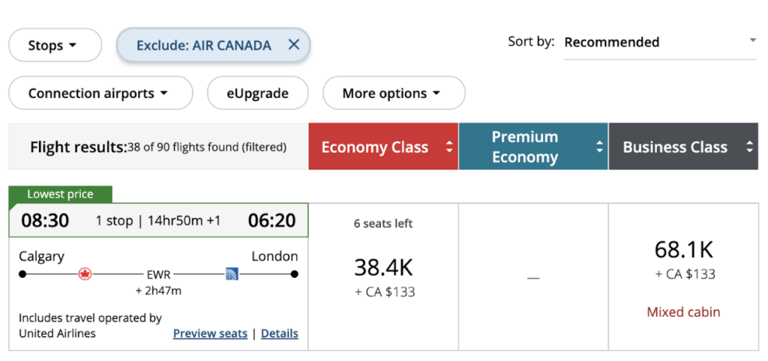Image resolution: width=768 pixels, height=361 pixels.
Task: Sort results by Economy Class arrows
Action: [449, 147]
